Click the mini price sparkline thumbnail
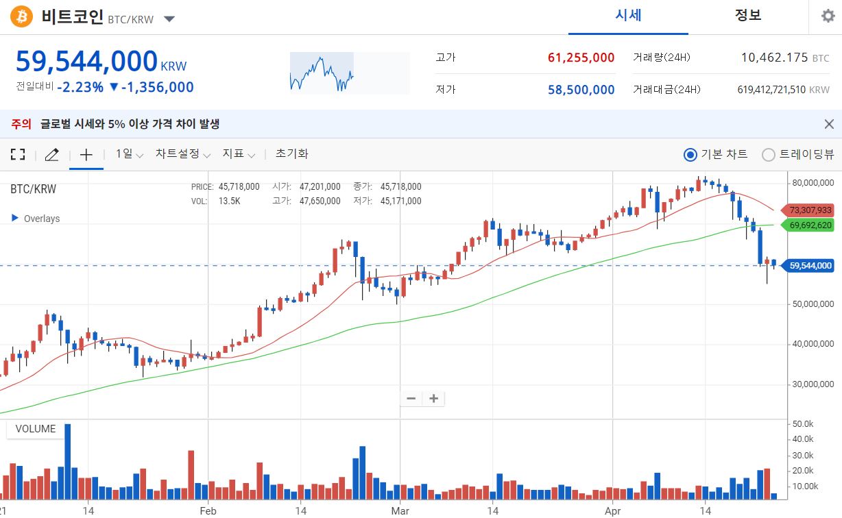The height and width of the screenshot is (518, 842). point(350,73)
